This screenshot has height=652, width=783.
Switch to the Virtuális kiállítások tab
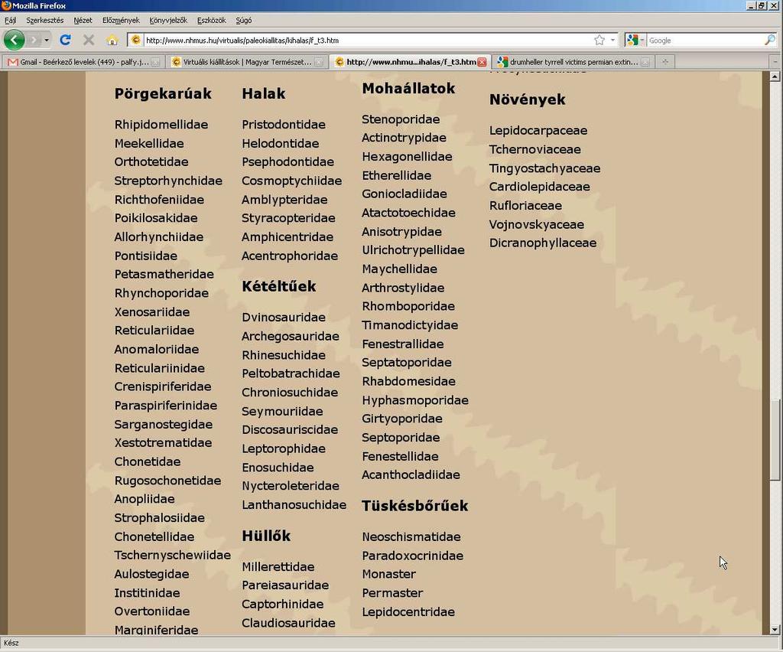pyautogui.click(x=247, y=62)
